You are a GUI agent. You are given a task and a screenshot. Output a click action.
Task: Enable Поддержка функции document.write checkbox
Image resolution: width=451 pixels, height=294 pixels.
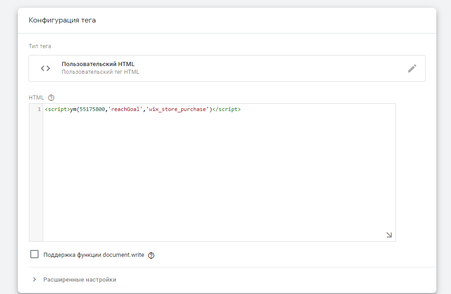tap(34, 254)
